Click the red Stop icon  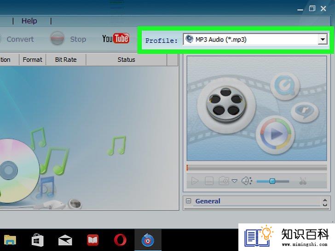click(x=57, y=39)
